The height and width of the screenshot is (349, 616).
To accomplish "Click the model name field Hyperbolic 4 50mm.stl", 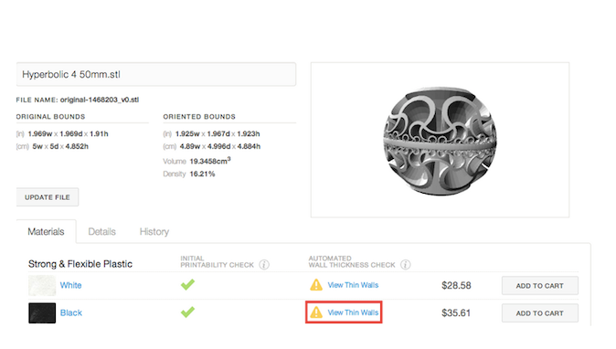I will click(156, 74).
